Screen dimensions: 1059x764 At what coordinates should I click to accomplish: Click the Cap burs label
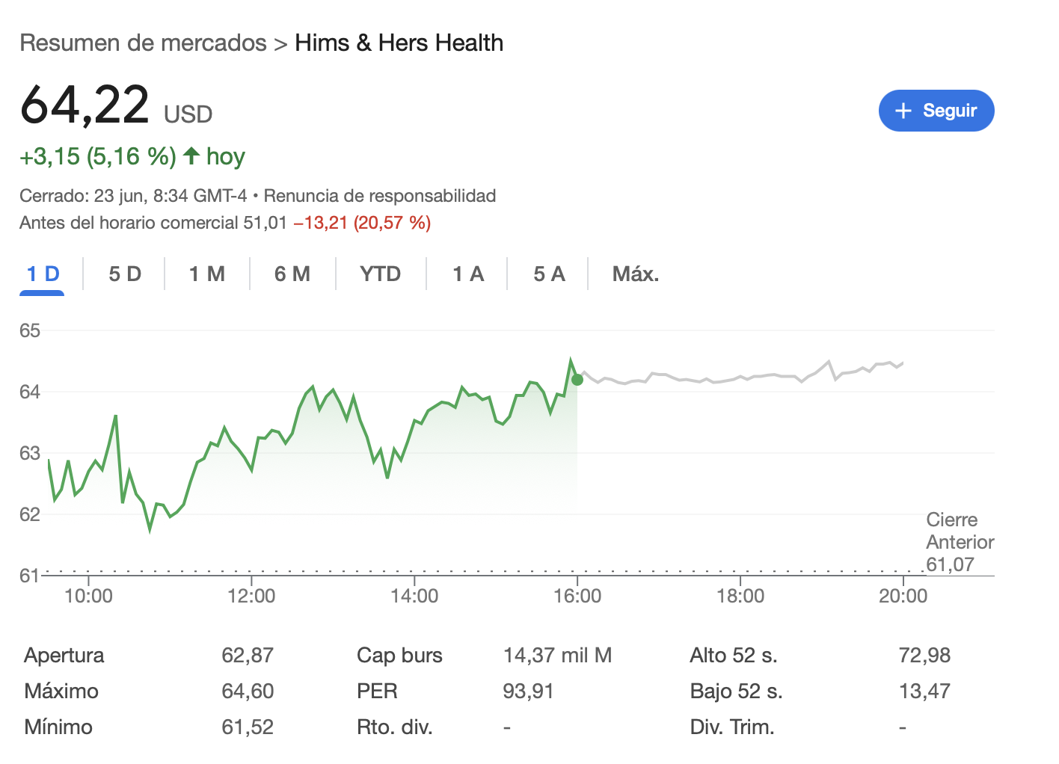[399, 656]
